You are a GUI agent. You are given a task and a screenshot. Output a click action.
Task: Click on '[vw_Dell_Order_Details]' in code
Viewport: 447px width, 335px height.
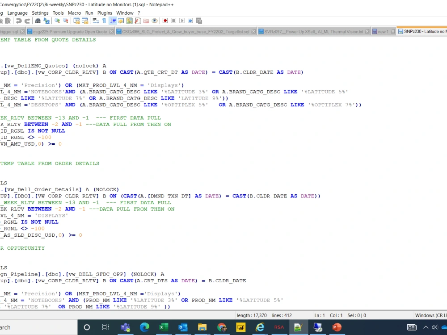(x=43, y=189)
